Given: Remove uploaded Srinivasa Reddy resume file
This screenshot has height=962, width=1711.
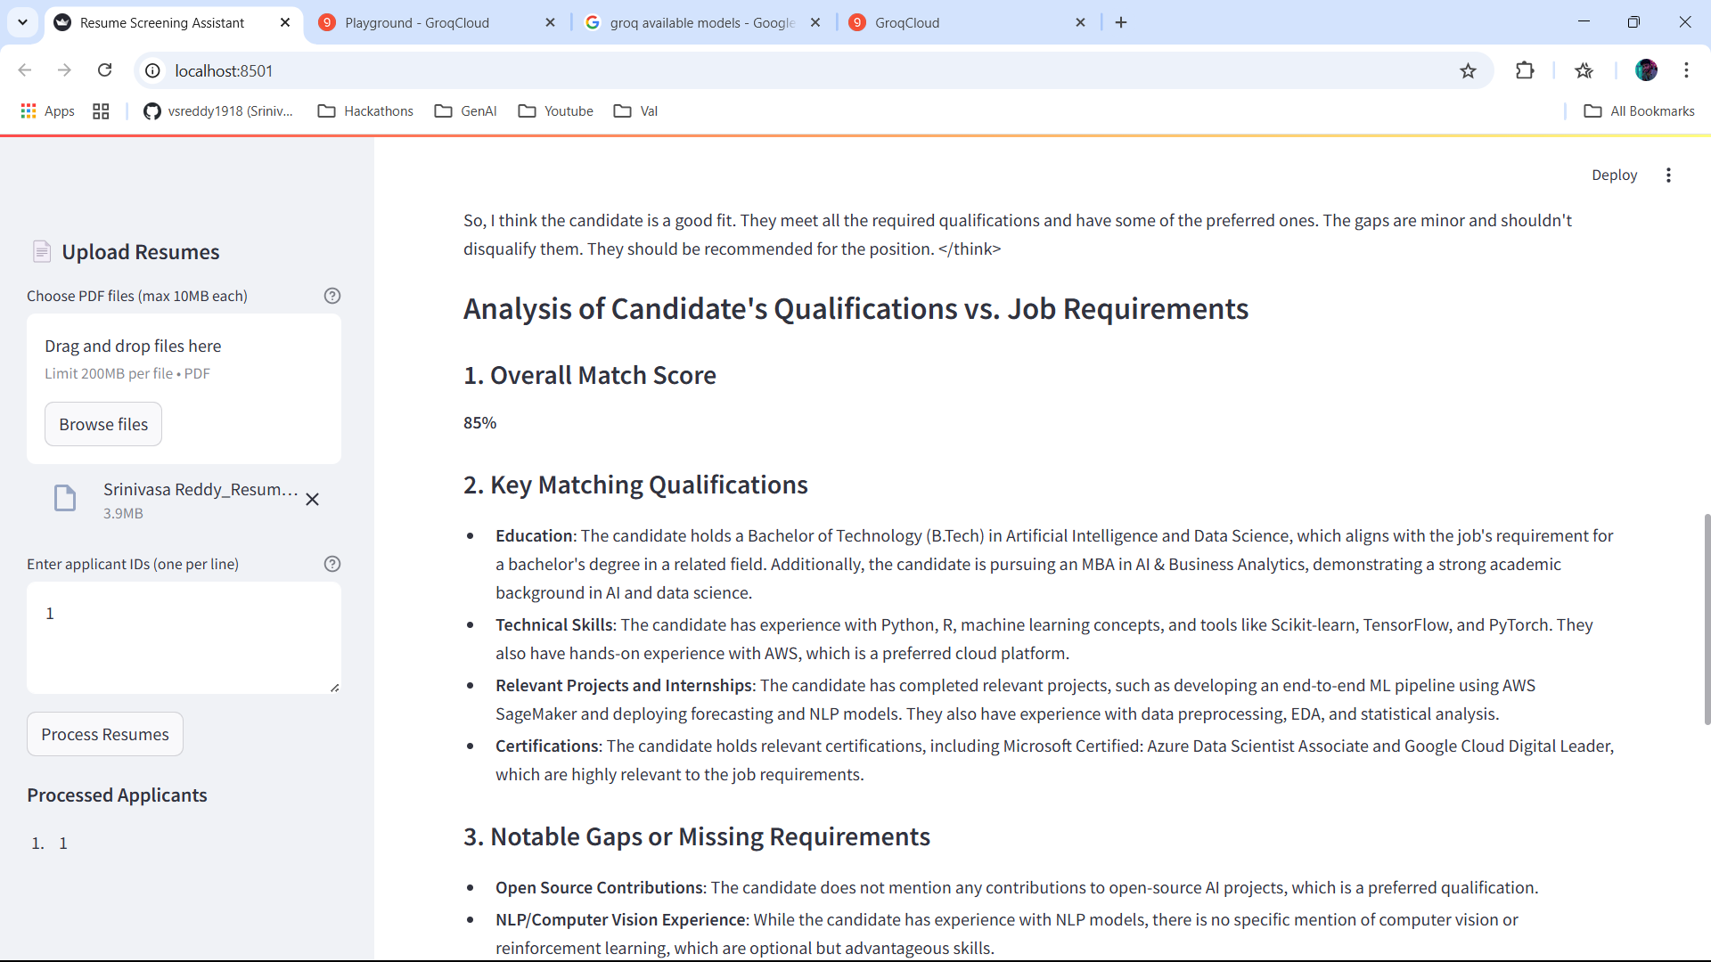Looking at the screenshot, I should pyautogui.click(x=313, y=500).
